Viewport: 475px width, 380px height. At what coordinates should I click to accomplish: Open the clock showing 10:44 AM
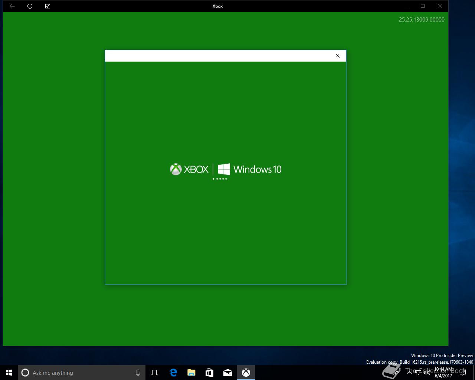coord(443,373)
